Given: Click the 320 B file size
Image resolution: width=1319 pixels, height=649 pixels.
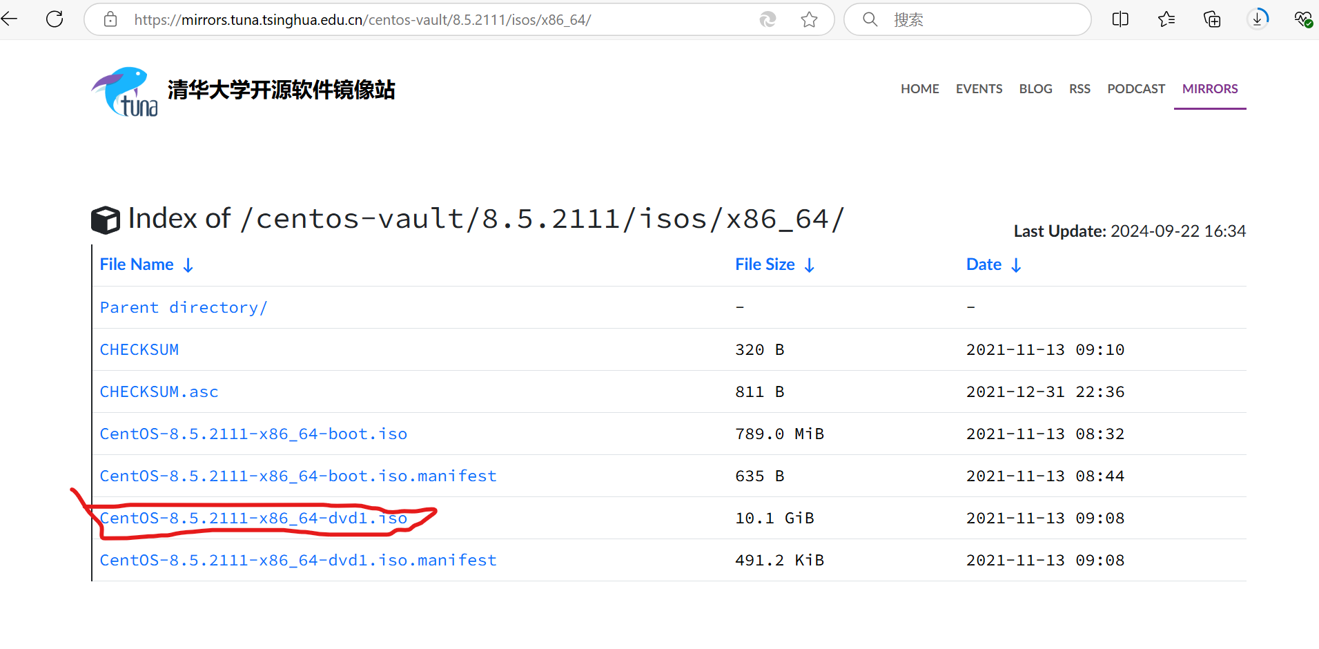Looking at the screenshot, I should pos(759,349).
